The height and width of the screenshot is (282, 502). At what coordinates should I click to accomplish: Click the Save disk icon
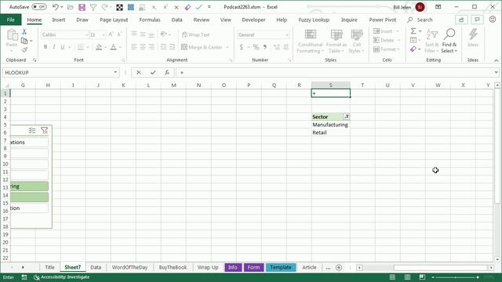click(82, 7)
